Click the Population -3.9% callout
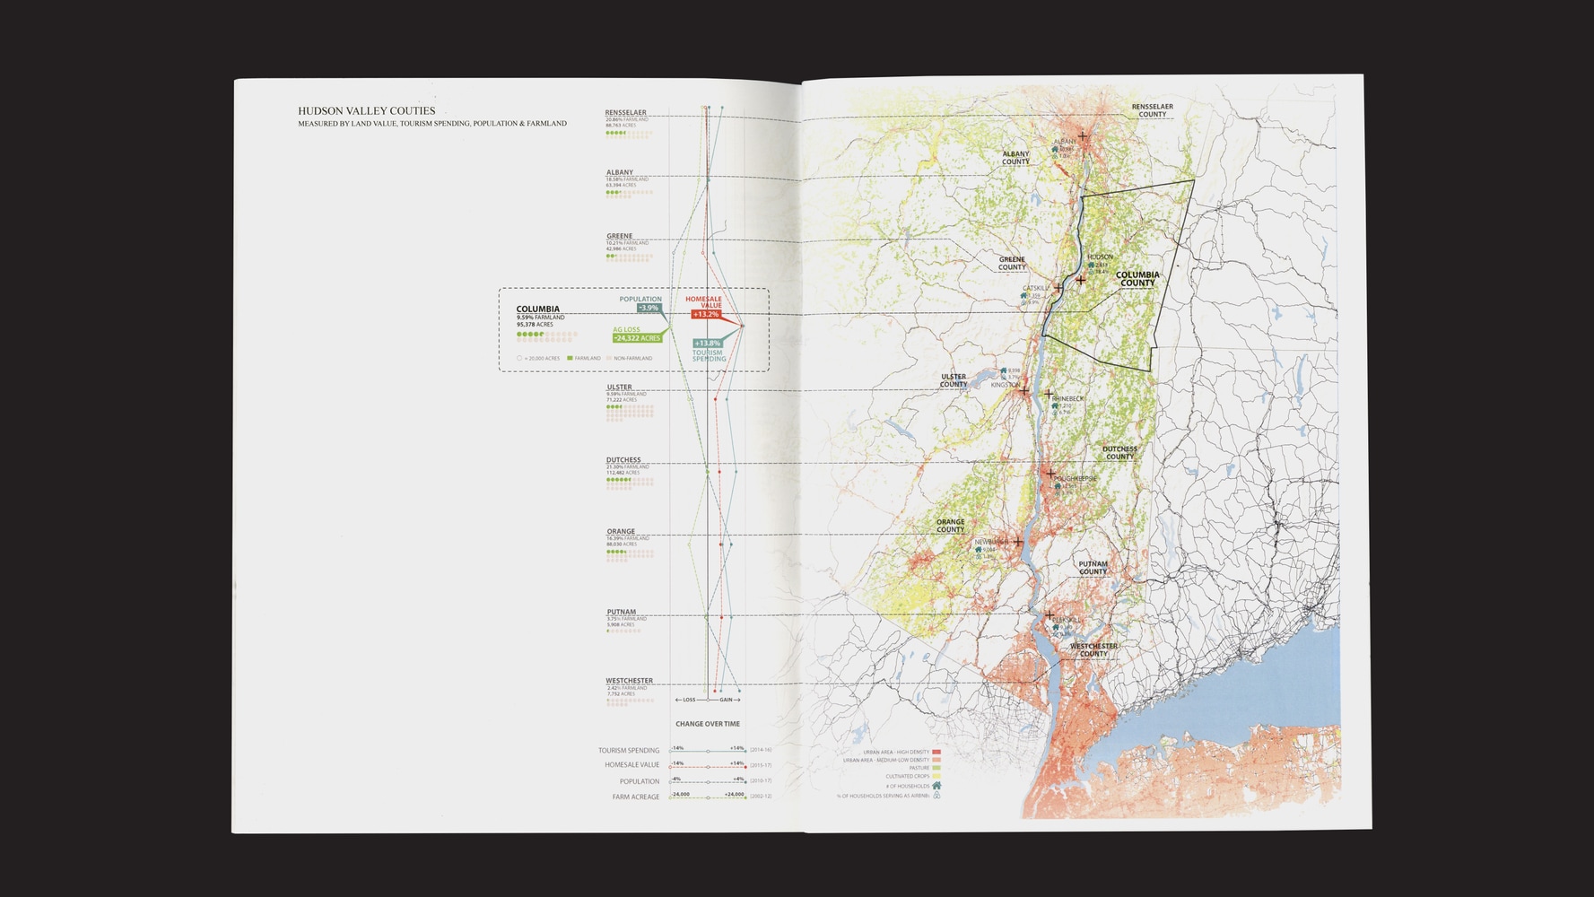Image resolution: width=1594 pixels, height=897 pixels. (x=648, y=309)
